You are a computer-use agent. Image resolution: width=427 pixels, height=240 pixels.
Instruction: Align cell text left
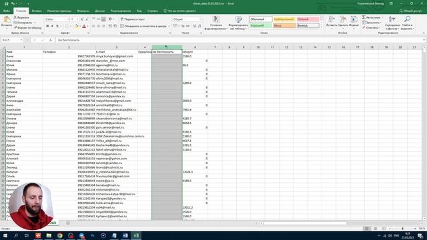tap(93, 26)
